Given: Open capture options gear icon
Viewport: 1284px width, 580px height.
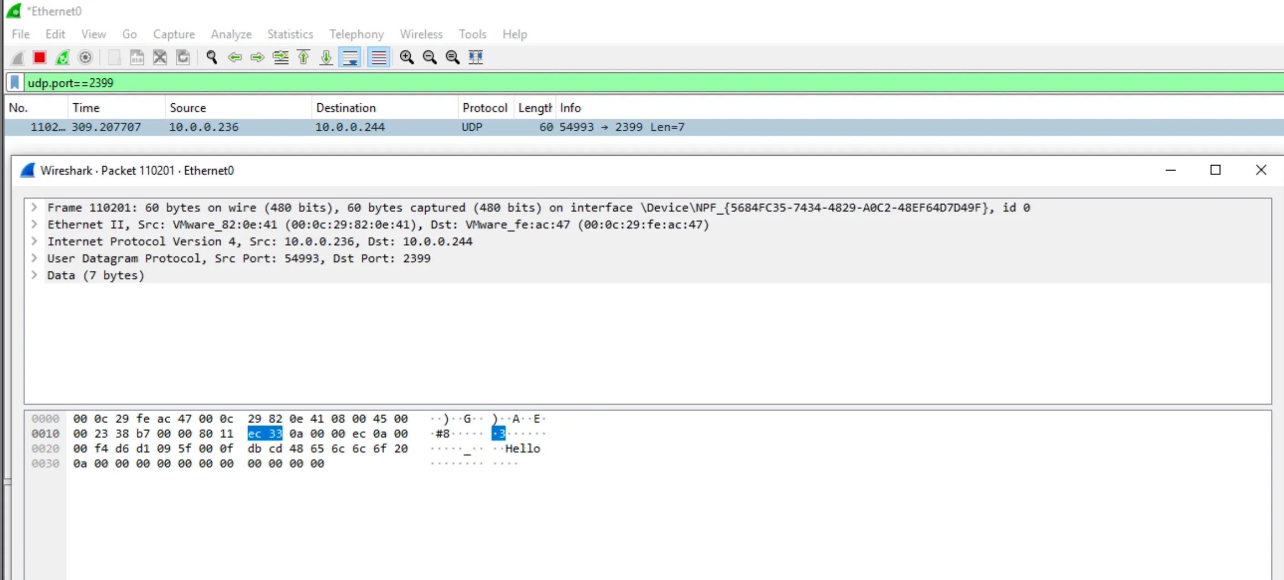Looking at the screenshot, I should [x=85, y=58].
